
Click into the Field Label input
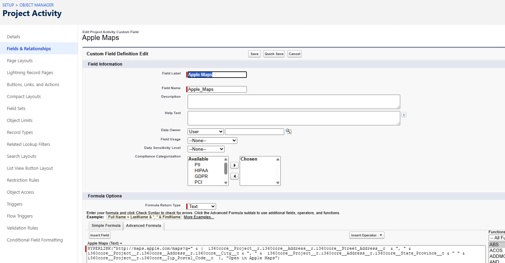coord(217,74)
